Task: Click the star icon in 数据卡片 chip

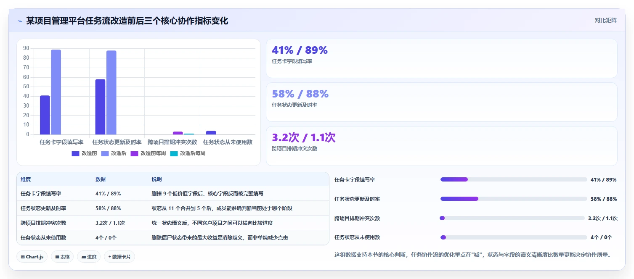Action: point(109,257)
